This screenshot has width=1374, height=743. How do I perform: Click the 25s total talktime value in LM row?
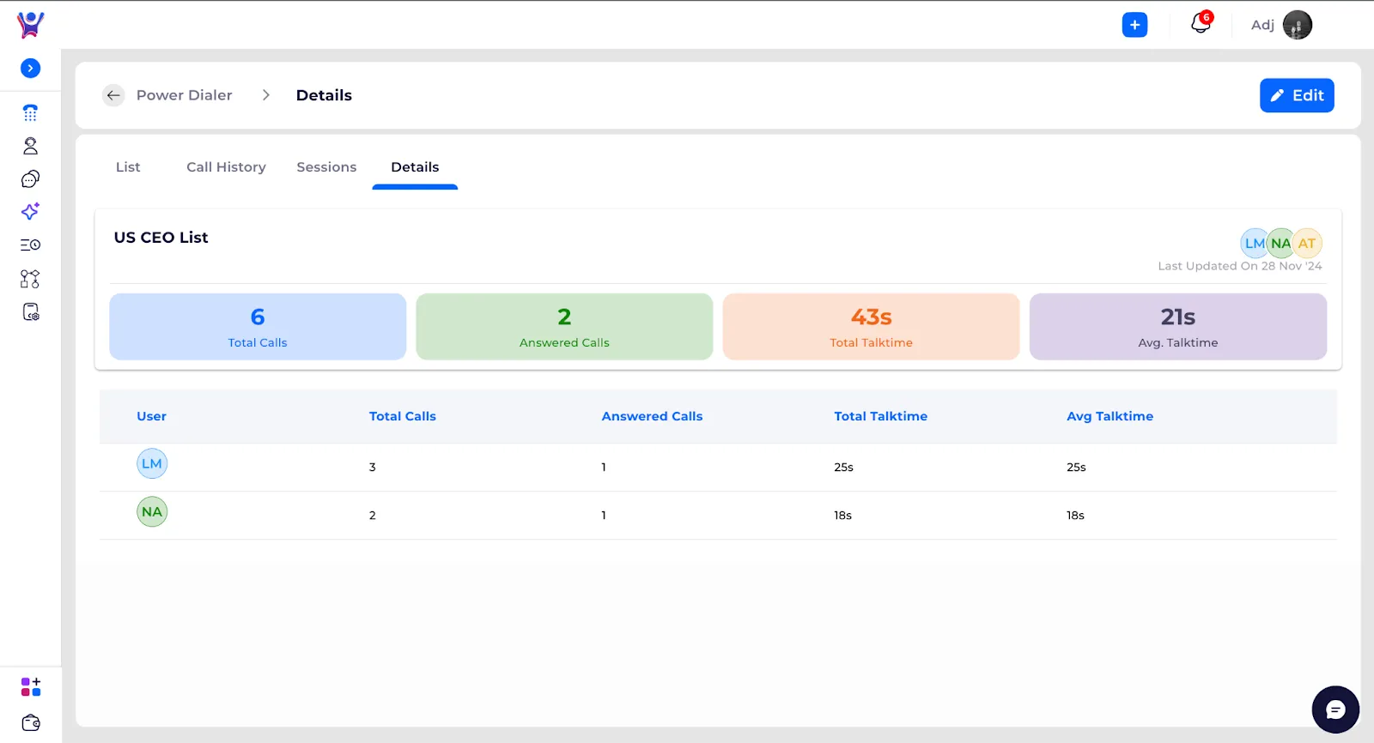(x=843, y=468)
